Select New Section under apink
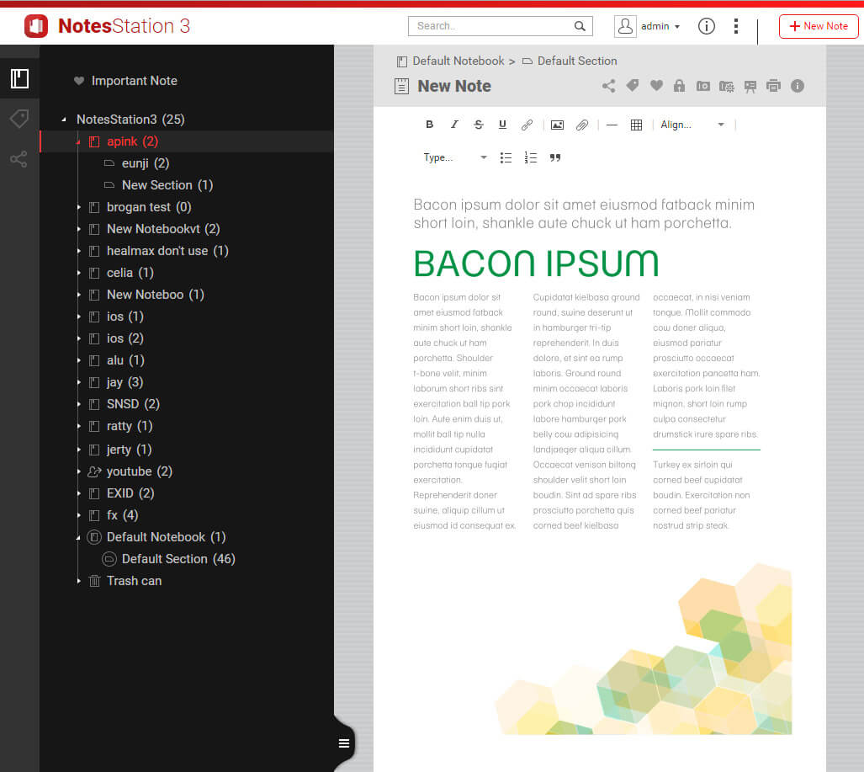 [x=167, y=185]
